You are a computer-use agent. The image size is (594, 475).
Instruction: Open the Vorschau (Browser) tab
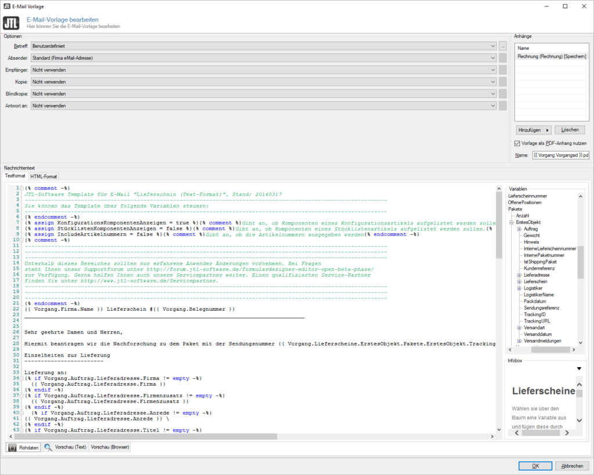point(110,448)
